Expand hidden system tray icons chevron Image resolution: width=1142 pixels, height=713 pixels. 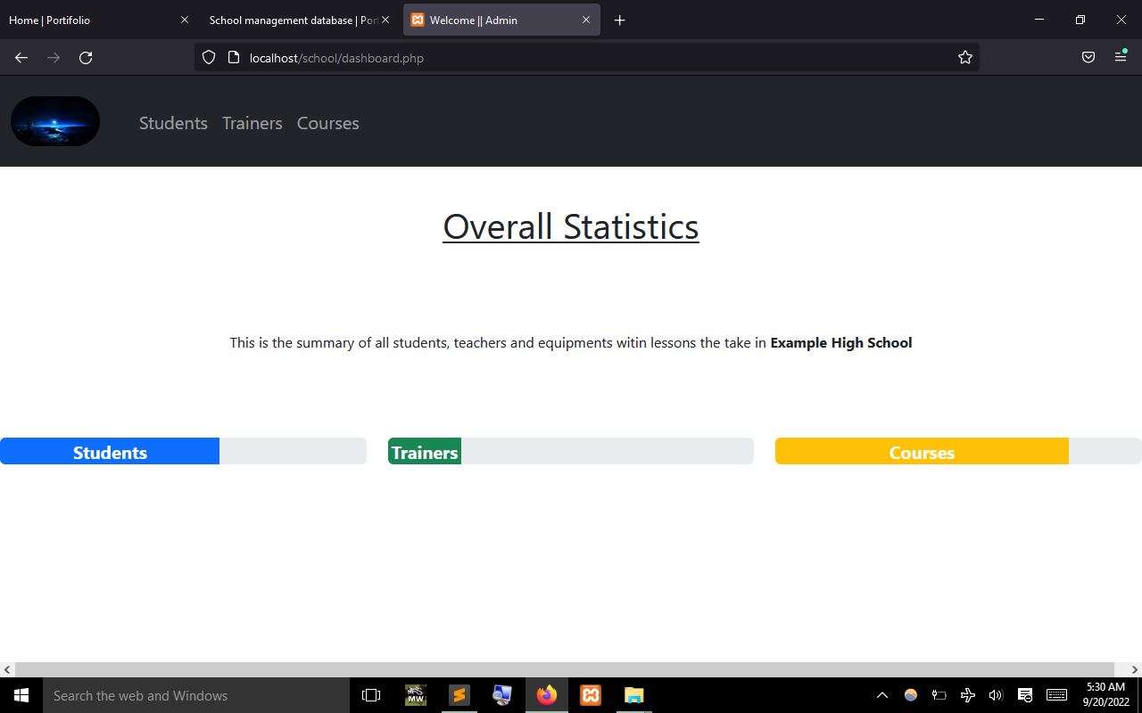pos(882,695)
